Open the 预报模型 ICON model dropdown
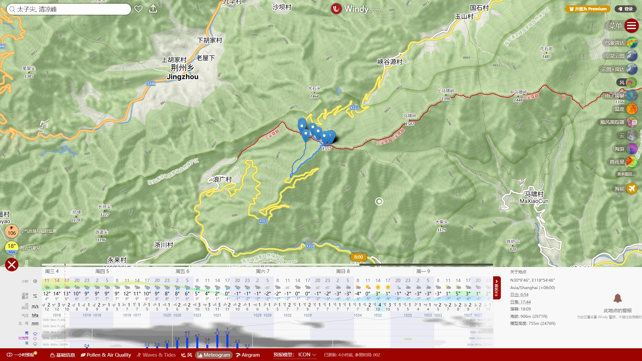Screen dimensions: 642x361 pos(307,355)
